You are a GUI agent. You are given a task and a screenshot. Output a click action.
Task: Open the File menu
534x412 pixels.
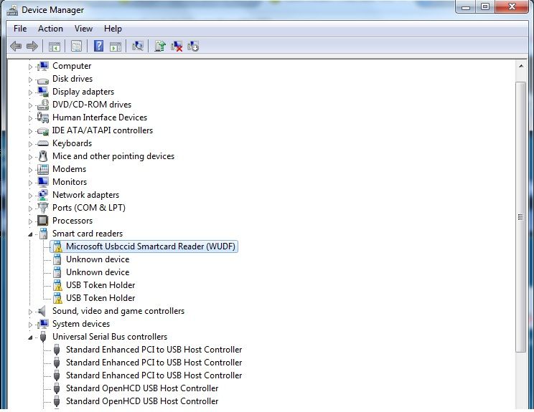click(x=20, y=29)
